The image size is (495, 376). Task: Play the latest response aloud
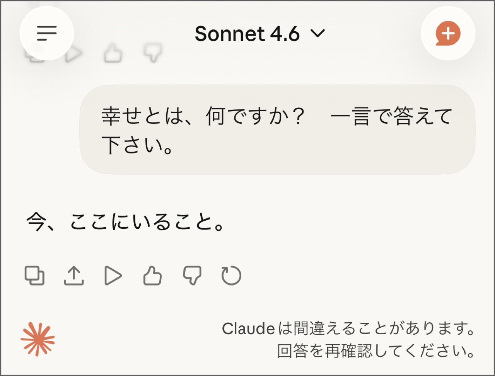[113, 276]
